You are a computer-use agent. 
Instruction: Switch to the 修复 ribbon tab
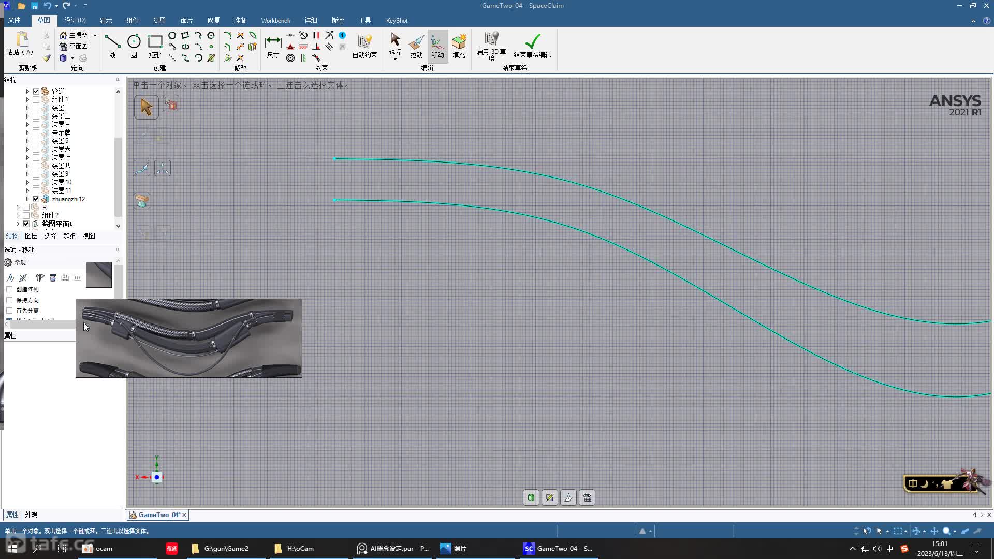coord(213,20)
